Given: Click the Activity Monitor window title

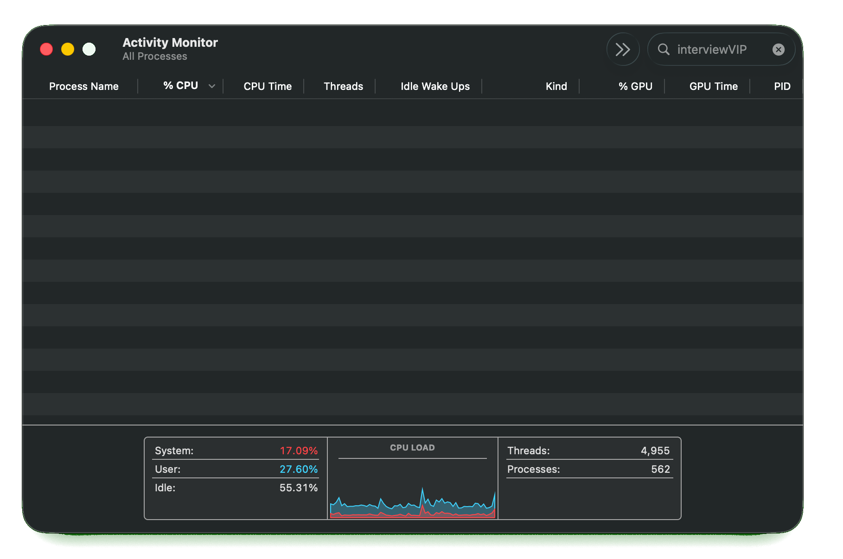Looking at the screenshot, I should pyautogui.click(x=170, y=43).
